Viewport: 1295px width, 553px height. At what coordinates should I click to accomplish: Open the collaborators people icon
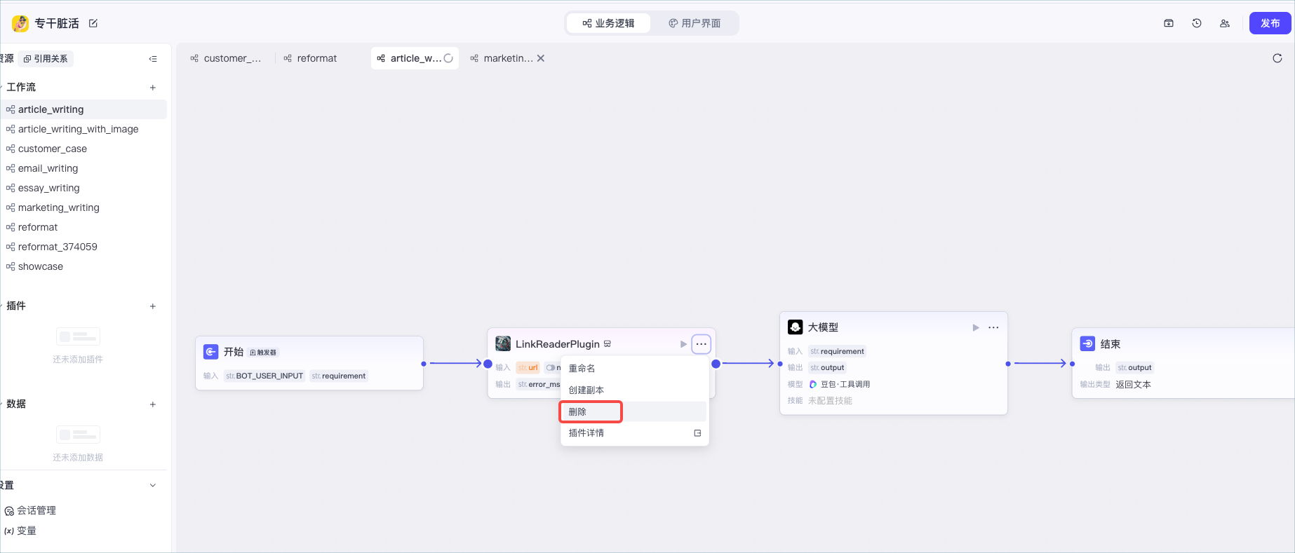click(x=1225, y=23)
